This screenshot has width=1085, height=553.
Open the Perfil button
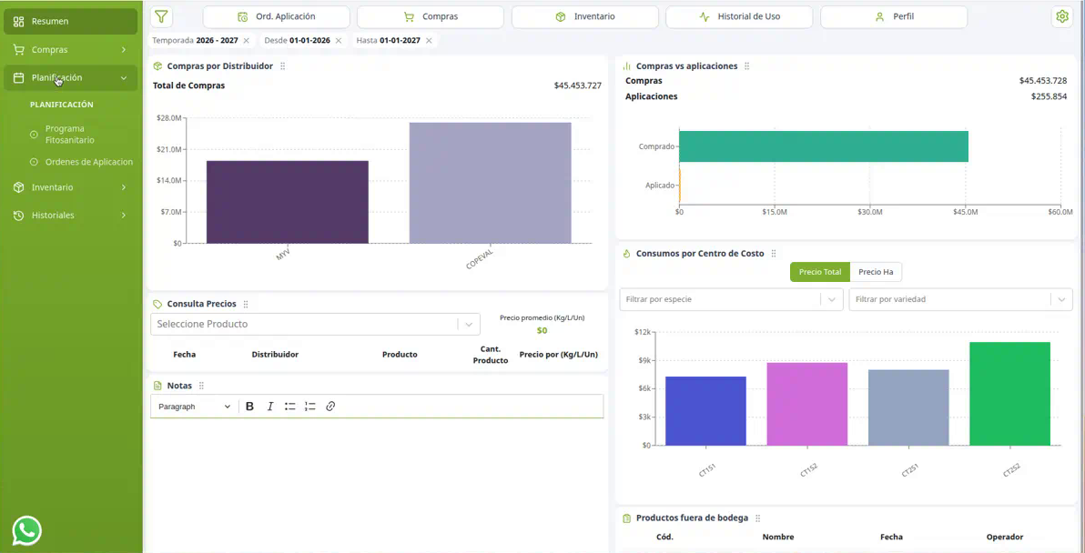pyautogui.click(x=894, y=16)
